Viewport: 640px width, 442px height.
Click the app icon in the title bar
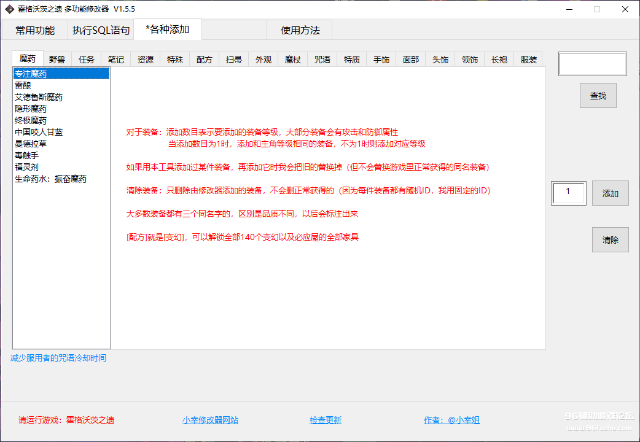point(9,9)
